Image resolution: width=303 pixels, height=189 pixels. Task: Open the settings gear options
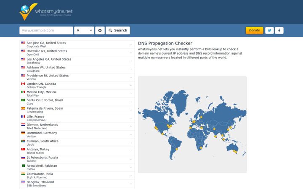click(100, 31)
